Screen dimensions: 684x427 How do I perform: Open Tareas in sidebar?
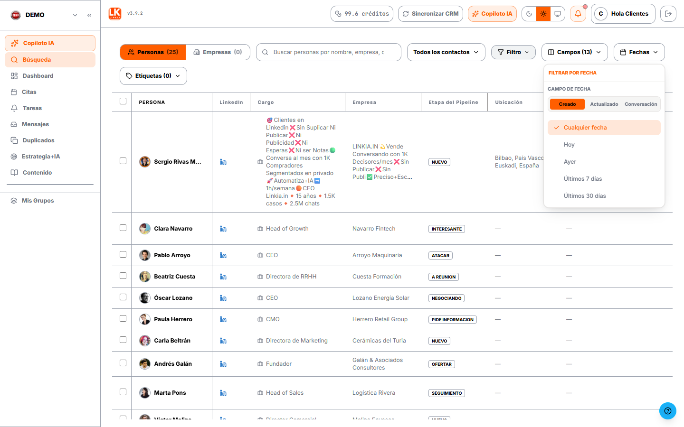pos(50,108)
